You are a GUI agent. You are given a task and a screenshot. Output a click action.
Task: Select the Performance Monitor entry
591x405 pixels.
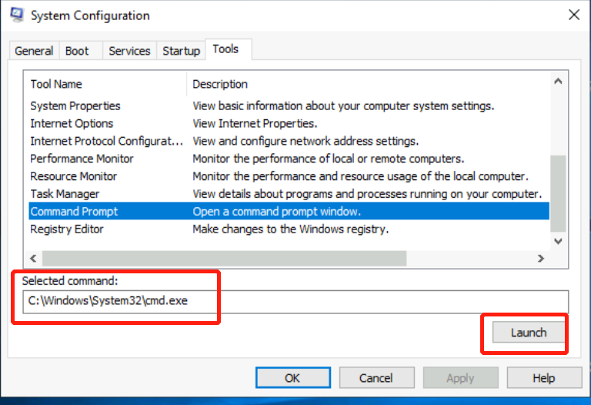click(82, 159)
